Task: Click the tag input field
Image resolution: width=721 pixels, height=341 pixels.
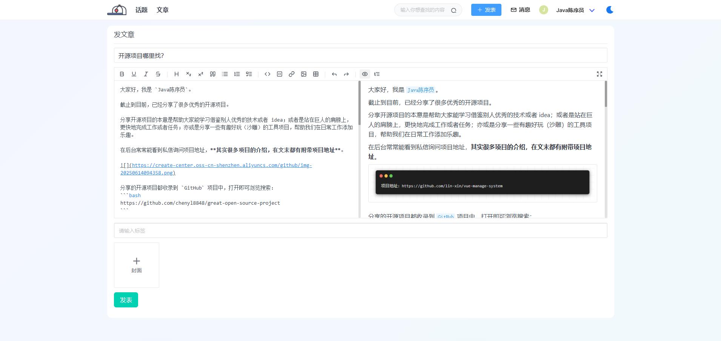Action: coord(360,230)
